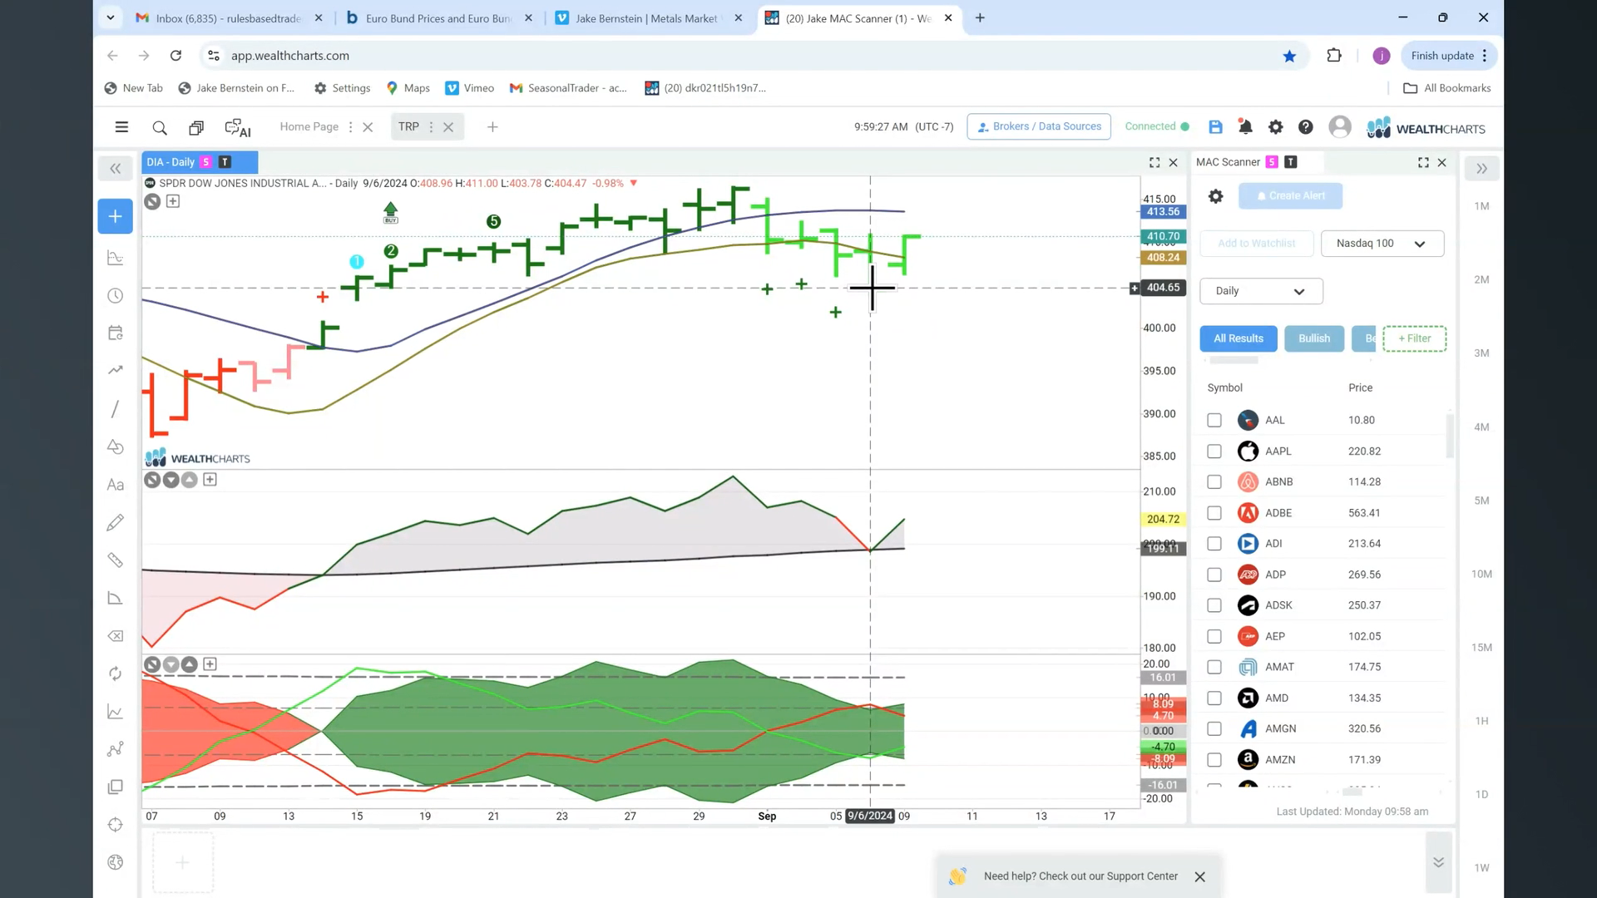Switch to Jake Bernstein Metals Market tab
Image resolution: width=1597 pixels, height=898 pixels.
pos(648,18)
